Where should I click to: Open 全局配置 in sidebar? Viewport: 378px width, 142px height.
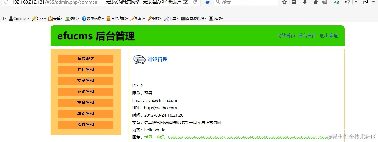click(86, 59)
